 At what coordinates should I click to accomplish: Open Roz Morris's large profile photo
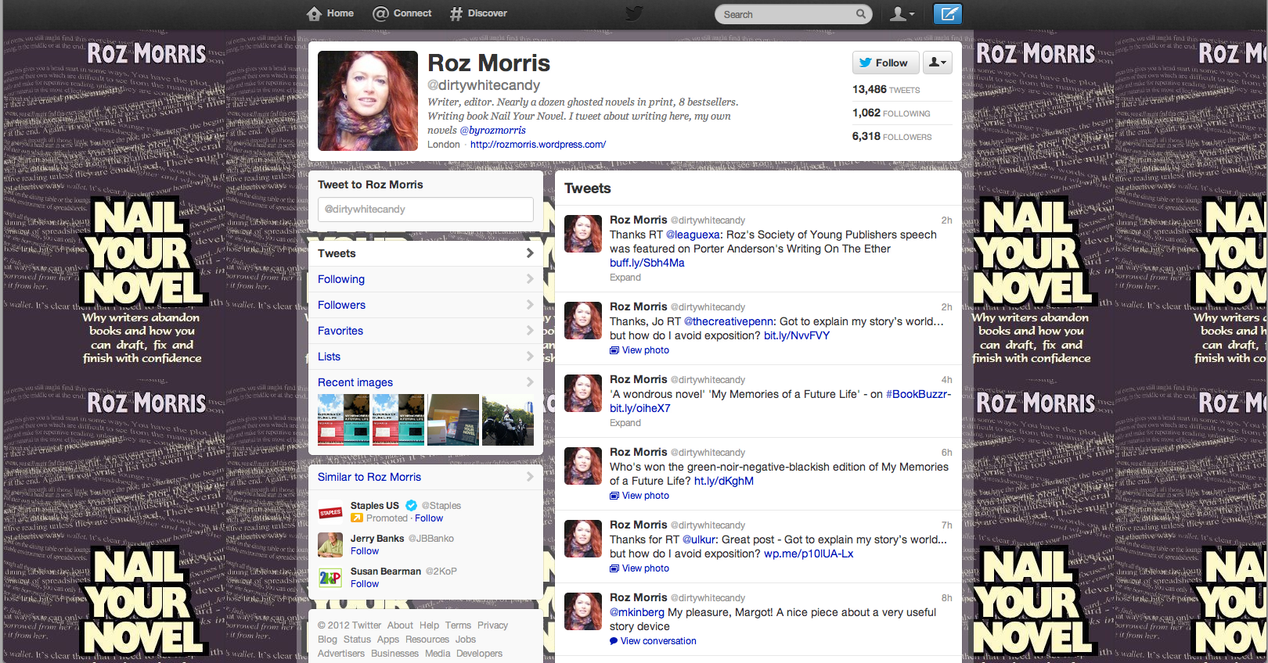point(368,101)
